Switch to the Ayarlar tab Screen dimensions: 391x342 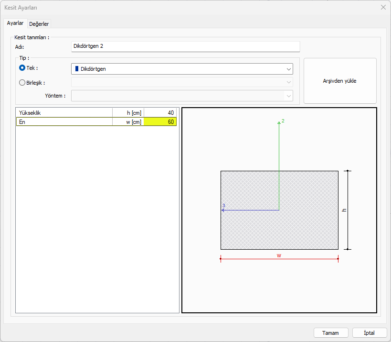click(15, 23)
